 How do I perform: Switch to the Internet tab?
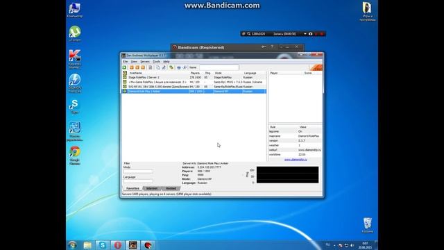[x=152, y=188]
